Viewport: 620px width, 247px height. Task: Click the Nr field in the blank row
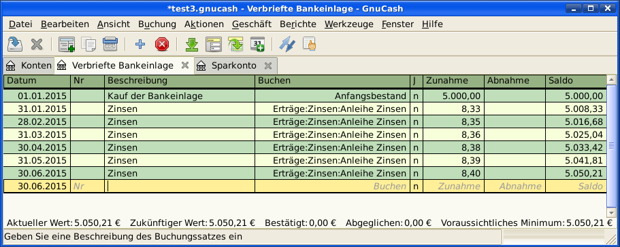(x=88, y=187)
